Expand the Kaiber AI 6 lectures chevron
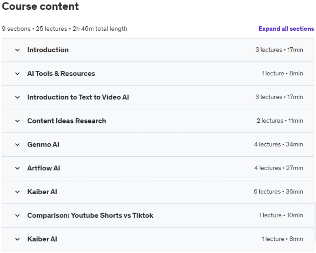 [x=17, y=192]
